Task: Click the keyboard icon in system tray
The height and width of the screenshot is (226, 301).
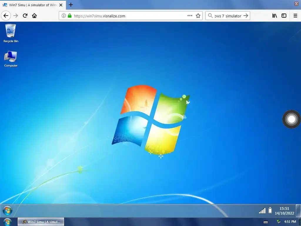Action: 266,222
